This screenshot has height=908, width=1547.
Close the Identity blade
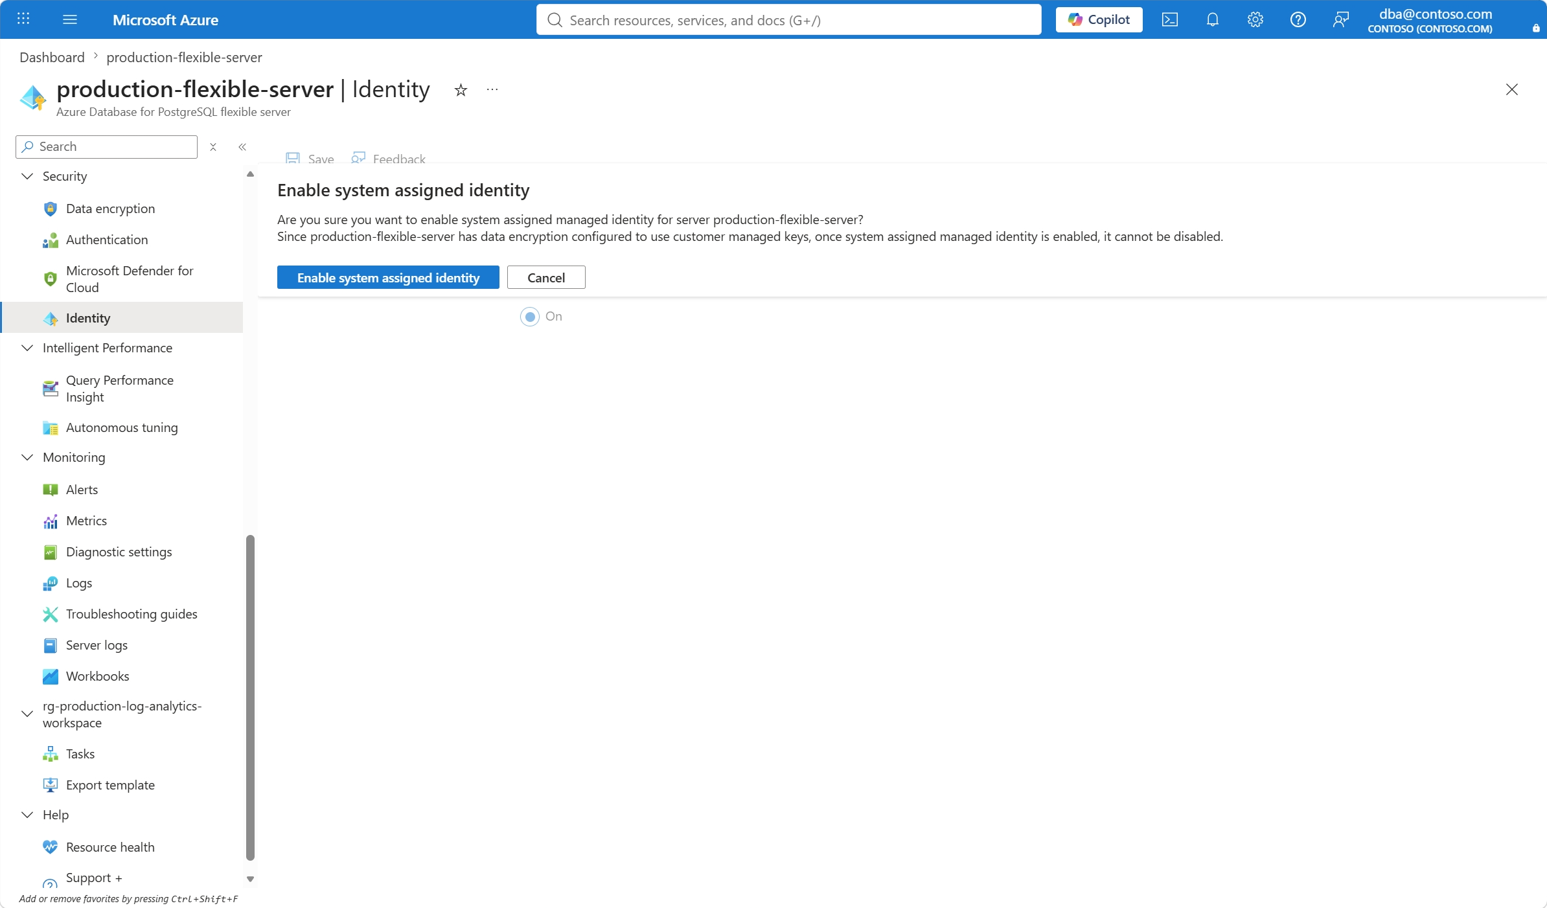1511,89
